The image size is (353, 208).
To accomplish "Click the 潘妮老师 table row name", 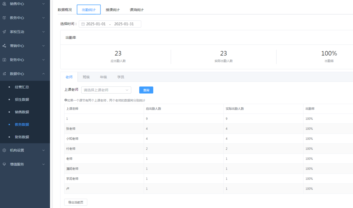I will (x=72, y=169).
